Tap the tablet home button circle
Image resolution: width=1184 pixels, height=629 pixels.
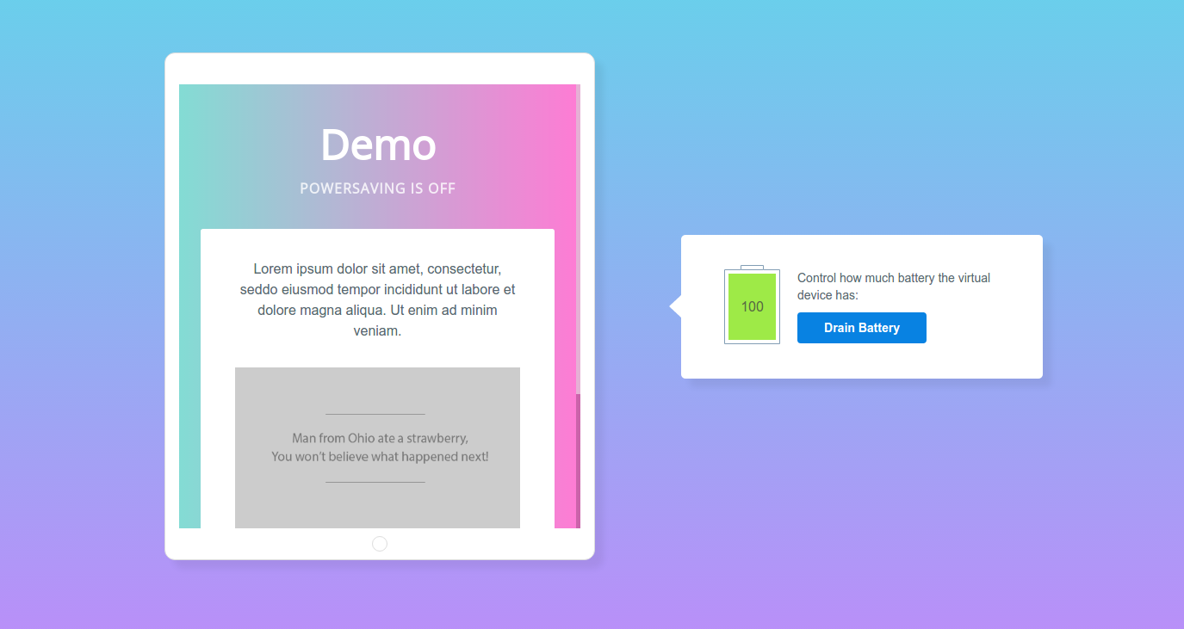(380, 544)
